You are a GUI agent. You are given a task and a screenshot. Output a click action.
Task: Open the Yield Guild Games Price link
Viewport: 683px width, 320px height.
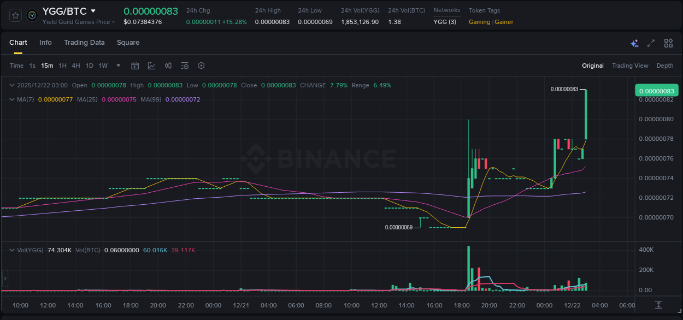[79, 22]
